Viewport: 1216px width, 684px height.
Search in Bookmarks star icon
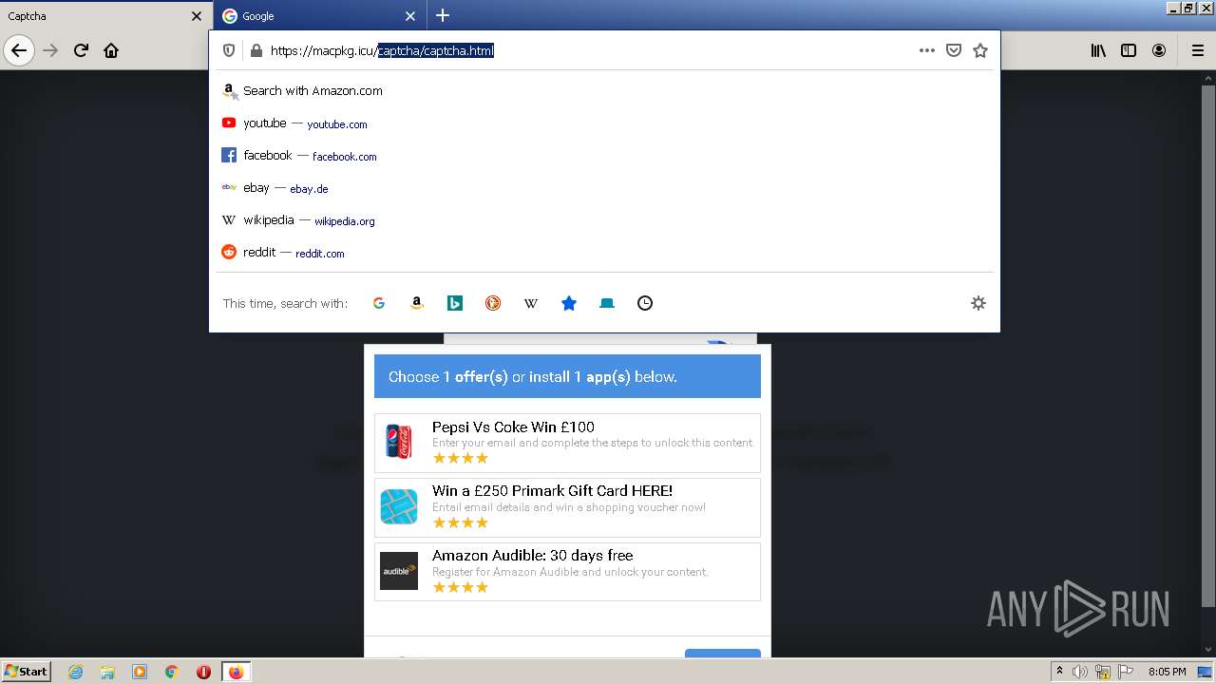[x=569, y=303]
